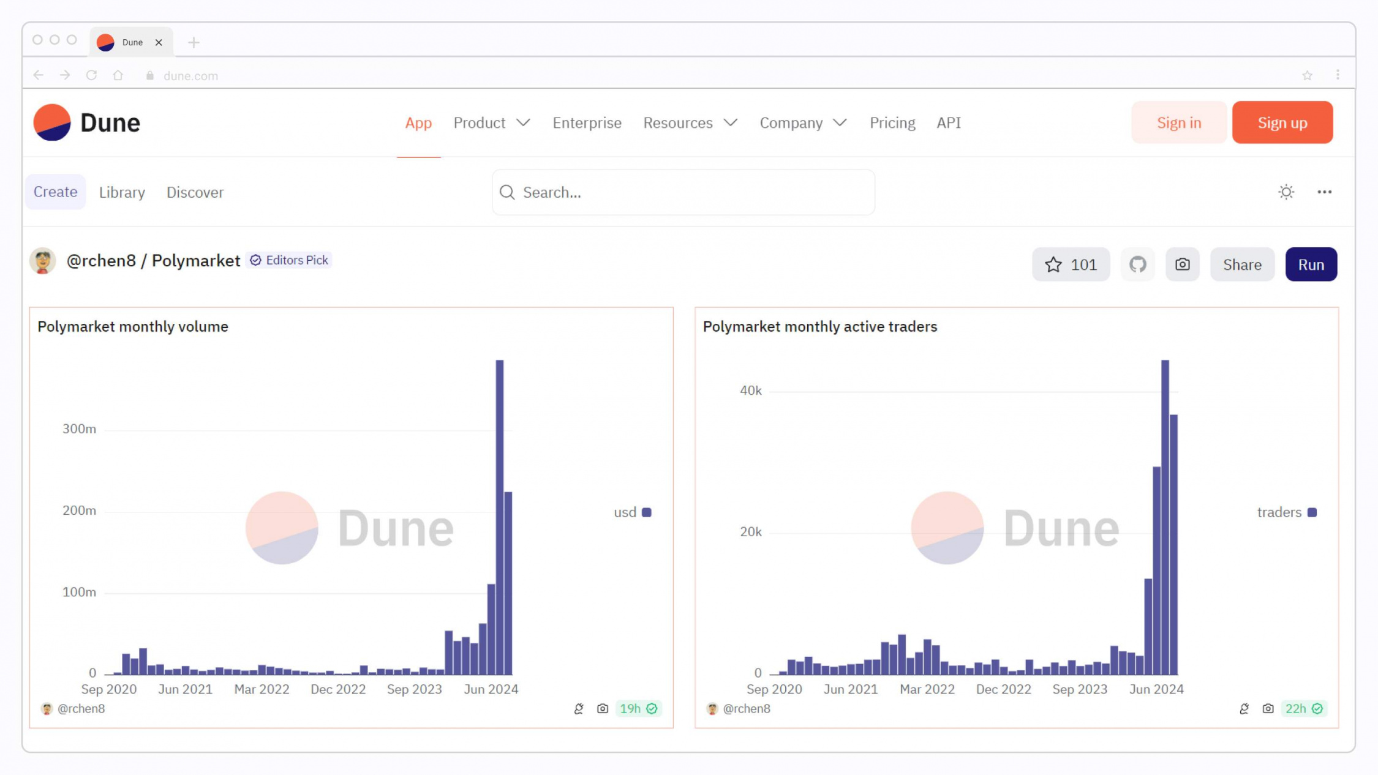Image resolution: width=1378 pixels, height=775 pixels.
Task: Click the search magnifier icon
Action: click(507, 192)
